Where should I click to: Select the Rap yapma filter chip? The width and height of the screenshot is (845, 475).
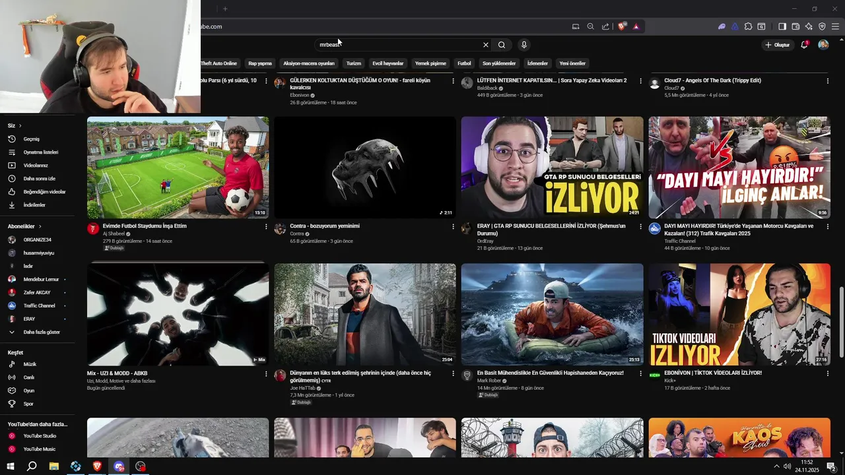point(260,63)
